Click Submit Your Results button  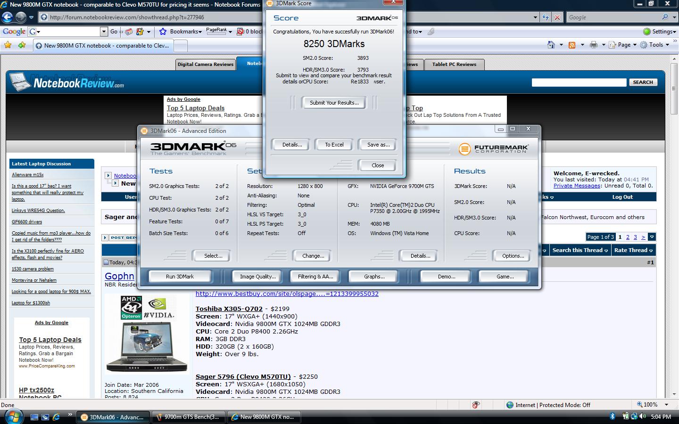[334, 103]
